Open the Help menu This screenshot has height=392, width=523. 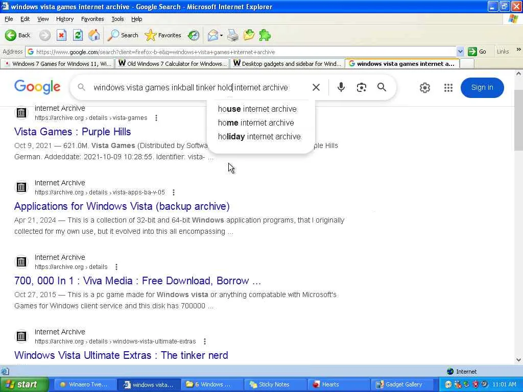[136, 19]
